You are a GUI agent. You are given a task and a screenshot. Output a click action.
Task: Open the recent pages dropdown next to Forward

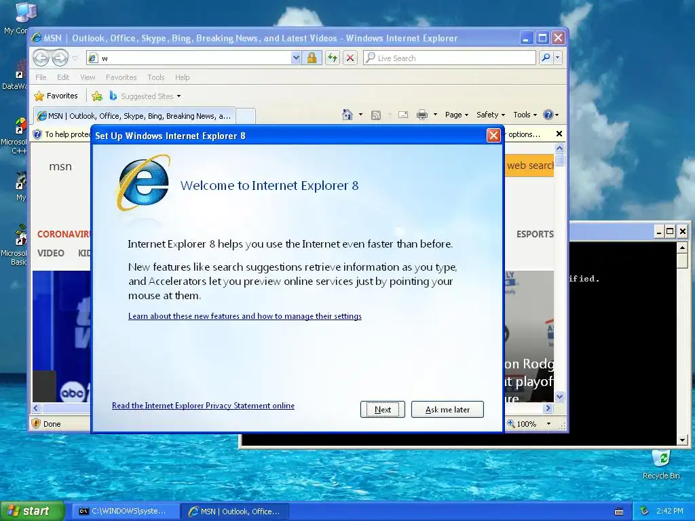tap(75, 58)
